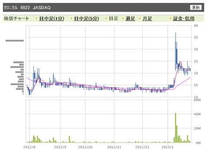Viewport: 208px width, 157px height.
Task: Click the orange arrow before 日足
Action: point(106,19)
